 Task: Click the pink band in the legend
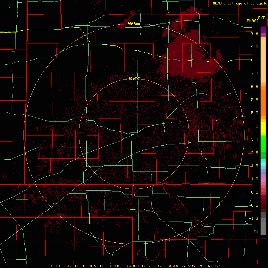pos(263,180)
